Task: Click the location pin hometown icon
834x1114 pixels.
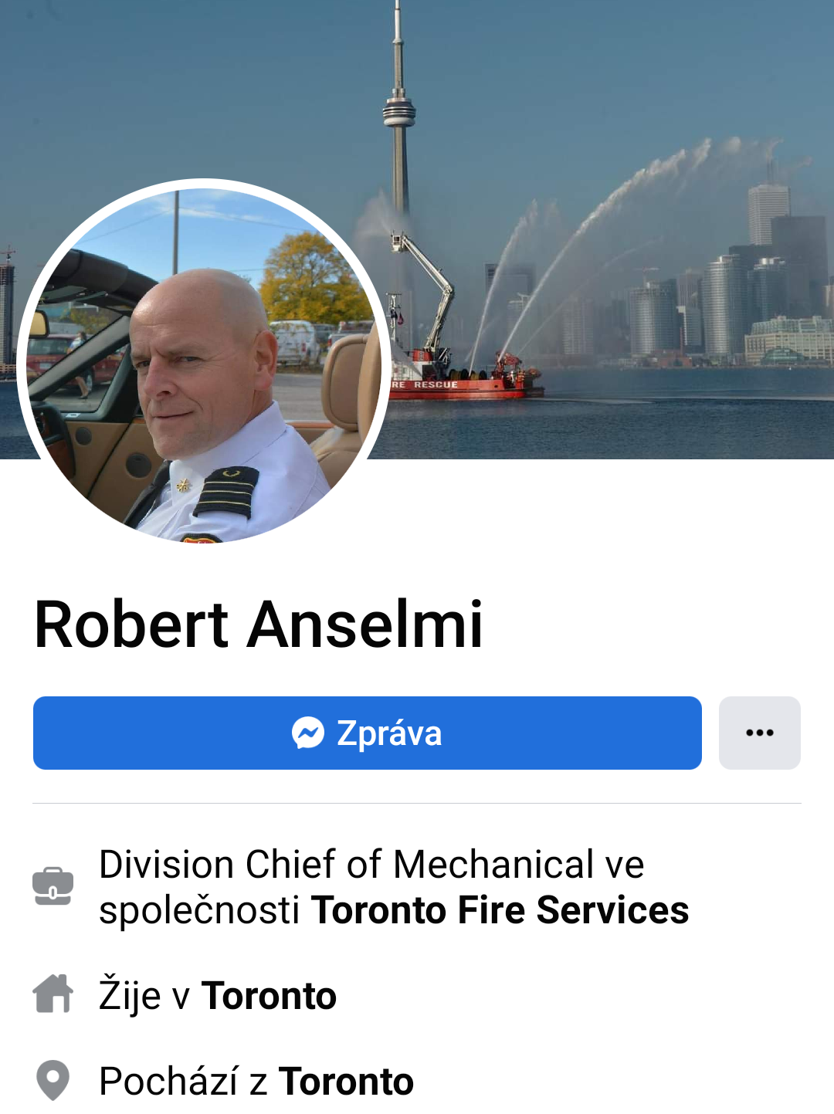Action: (x=53, y=1080)
